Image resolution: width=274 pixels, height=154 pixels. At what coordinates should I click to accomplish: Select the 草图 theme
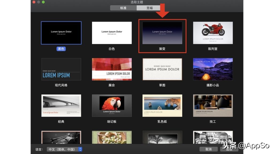click(162, 69)
